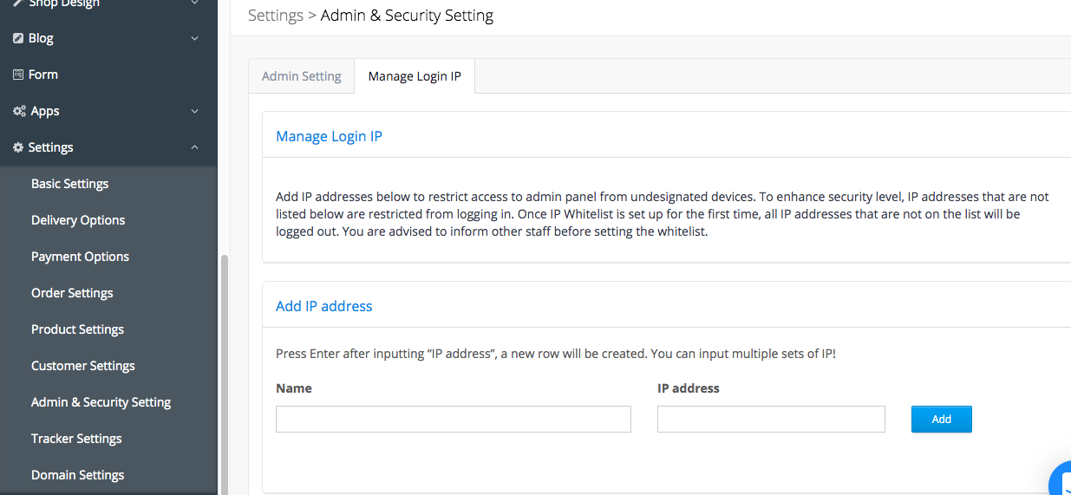Focus the Name input field
The image size is (1071, 495).
pos(454,419)
